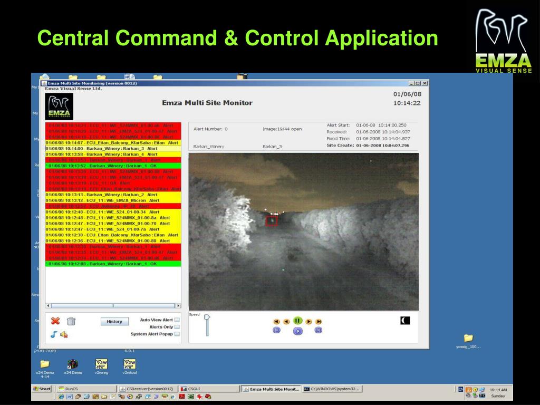Click the alert list horizontal scrollbar track
The image size is (540, 405).
[113, 305]
